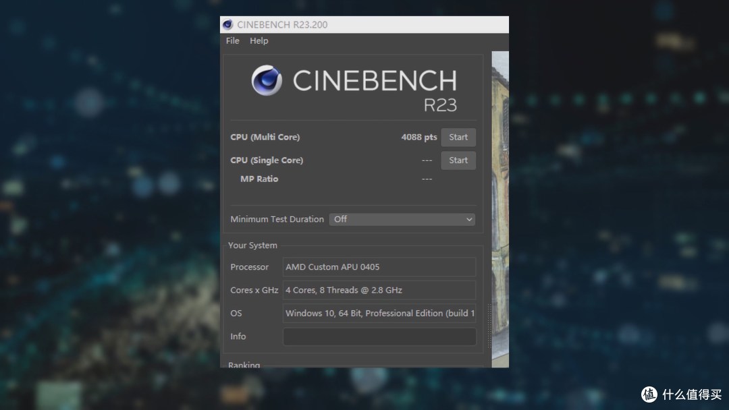Viewport: 729px width, 410px height.
Task: Click the CINEBENCH R23.200 title bar text
Action: (282, 24)
